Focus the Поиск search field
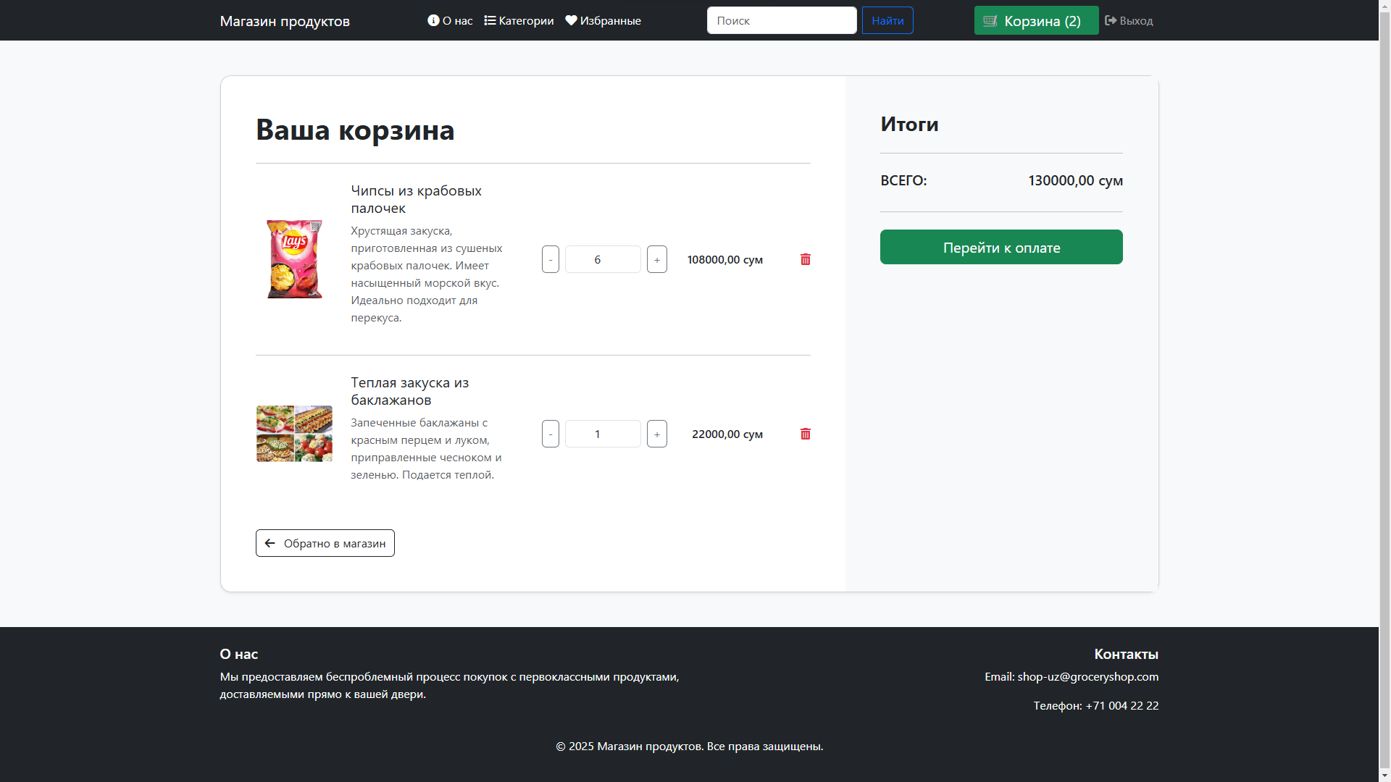The image size is (1391, 782). click(782, 20)
